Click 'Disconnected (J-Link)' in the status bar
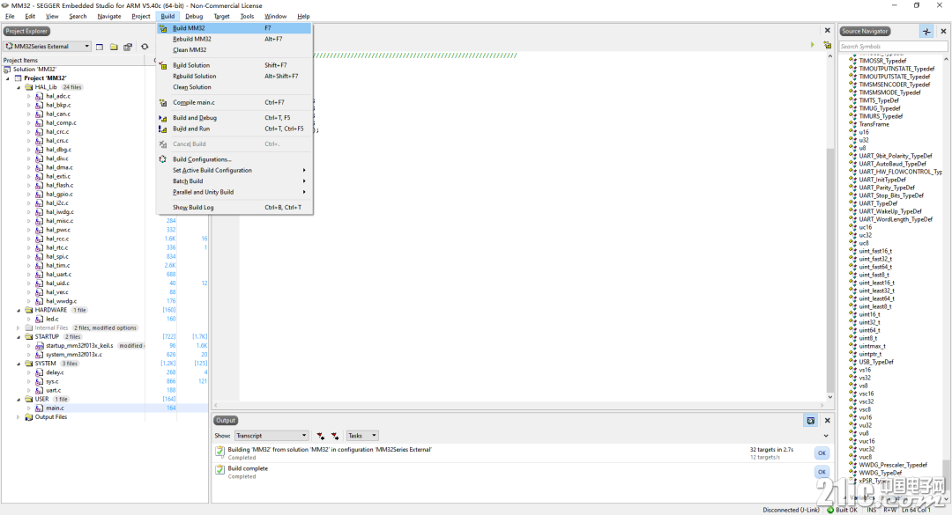This screenshot has height=515, width=952. (791, 510)
